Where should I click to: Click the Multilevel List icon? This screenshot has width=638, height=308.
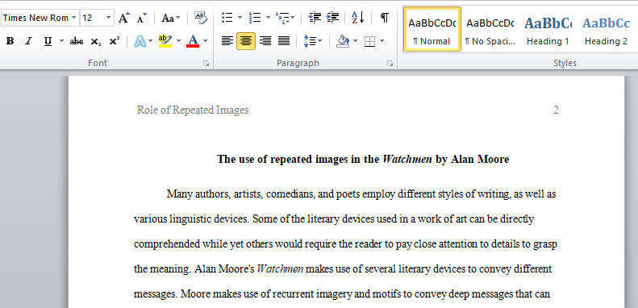(x=281, y=18)
